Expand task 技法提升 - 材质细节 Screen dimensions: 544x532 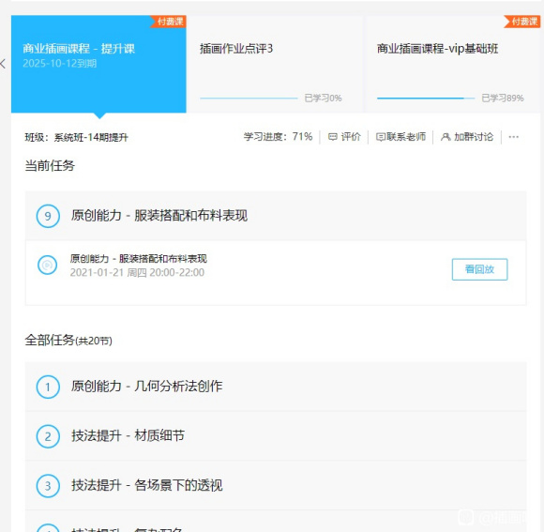pyautogui.click(x=276, y=436)
